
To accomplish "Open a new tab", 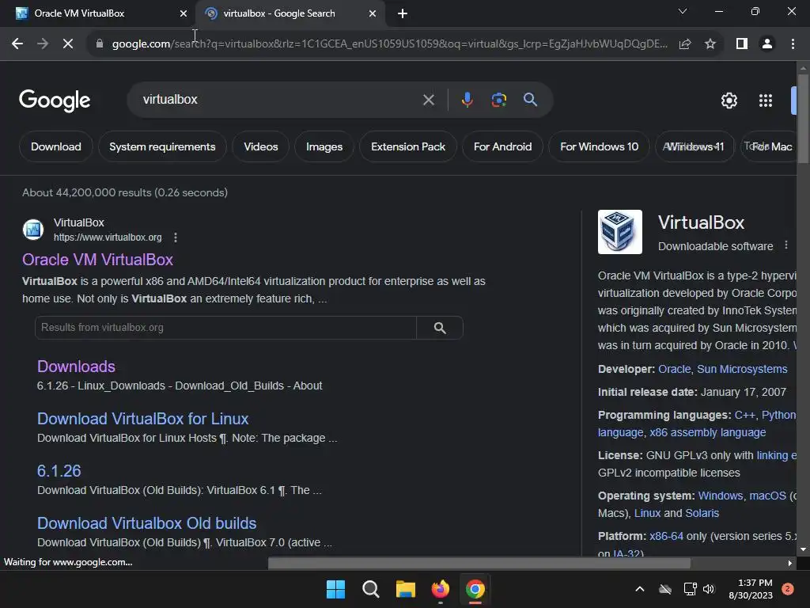I will pos(403,13).
